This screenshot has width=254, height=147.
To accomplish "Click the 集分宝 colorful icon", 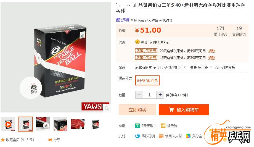I will click(x=188, y=136).
